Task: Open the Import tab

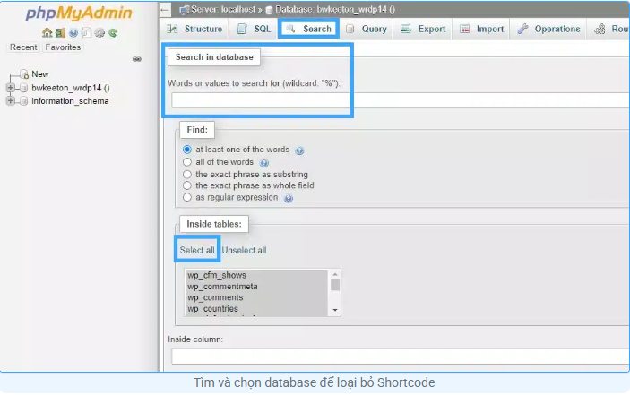Action: 481,29
